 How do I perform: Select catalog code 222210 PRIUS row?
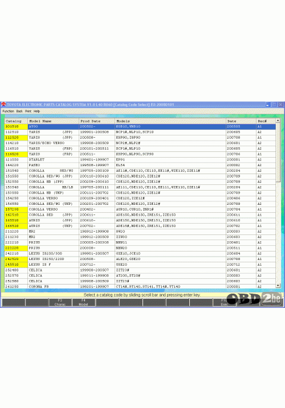click(x=140, y=242)
